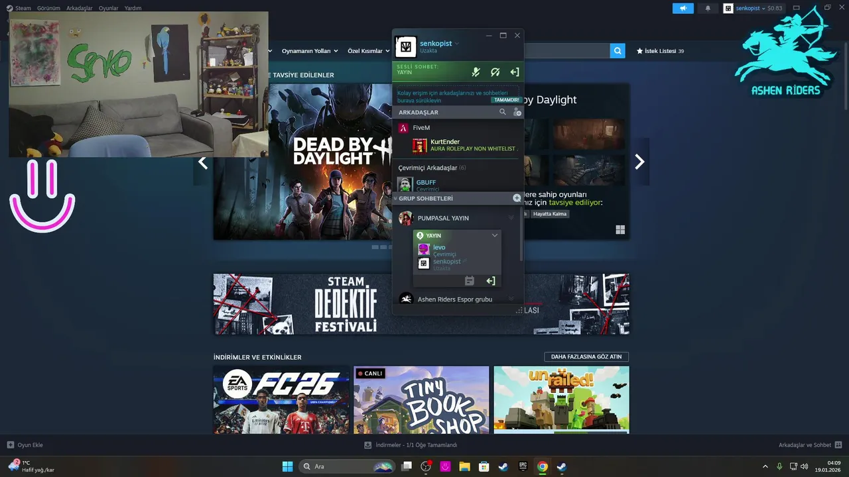
Task: Leave YAYIN channel via exit icon in panel
Action: [x=490, y=281]
